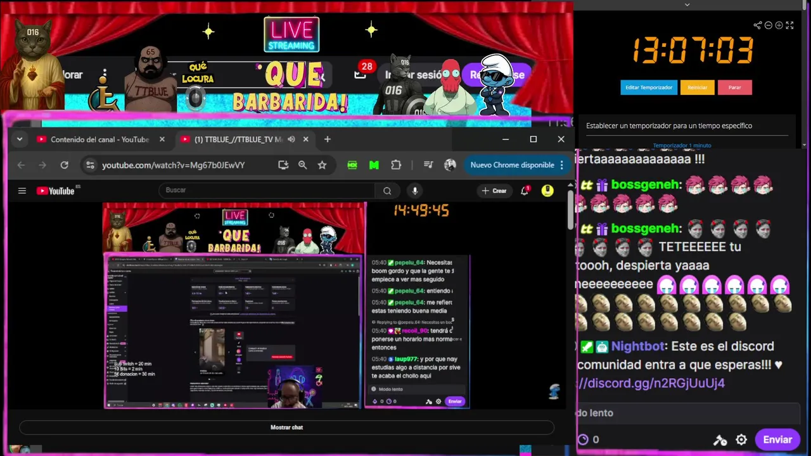Click the timer share icon
The width and height of the screenshot is (811, 456).
(x=757, y=25)
